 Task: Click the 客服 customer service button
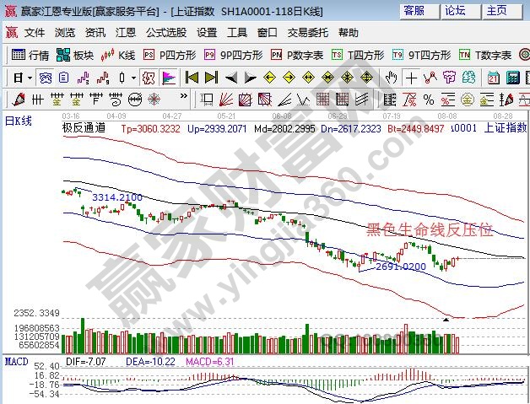[x=416, y=11]
